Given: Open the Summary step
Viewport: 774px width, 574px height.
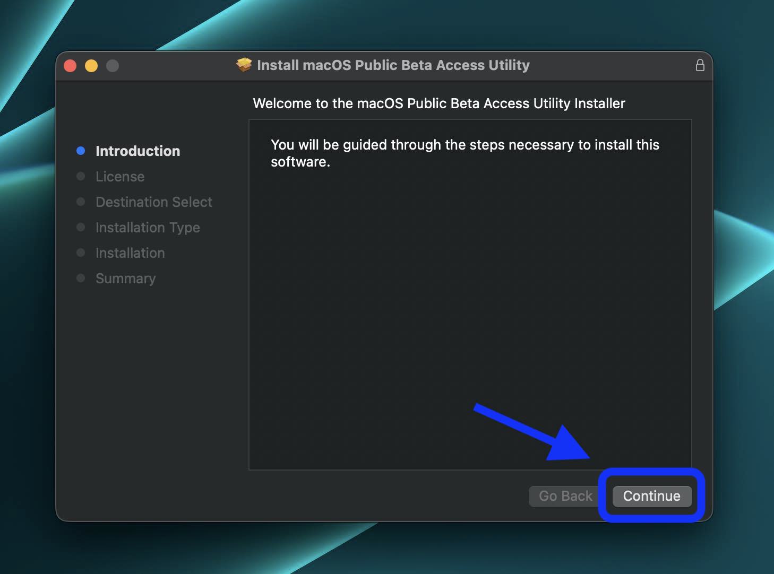Looking at the screenshot, I should [125, 278].
